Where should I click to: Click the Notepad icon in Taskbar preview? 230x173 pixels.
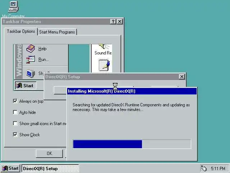[104, 65]
